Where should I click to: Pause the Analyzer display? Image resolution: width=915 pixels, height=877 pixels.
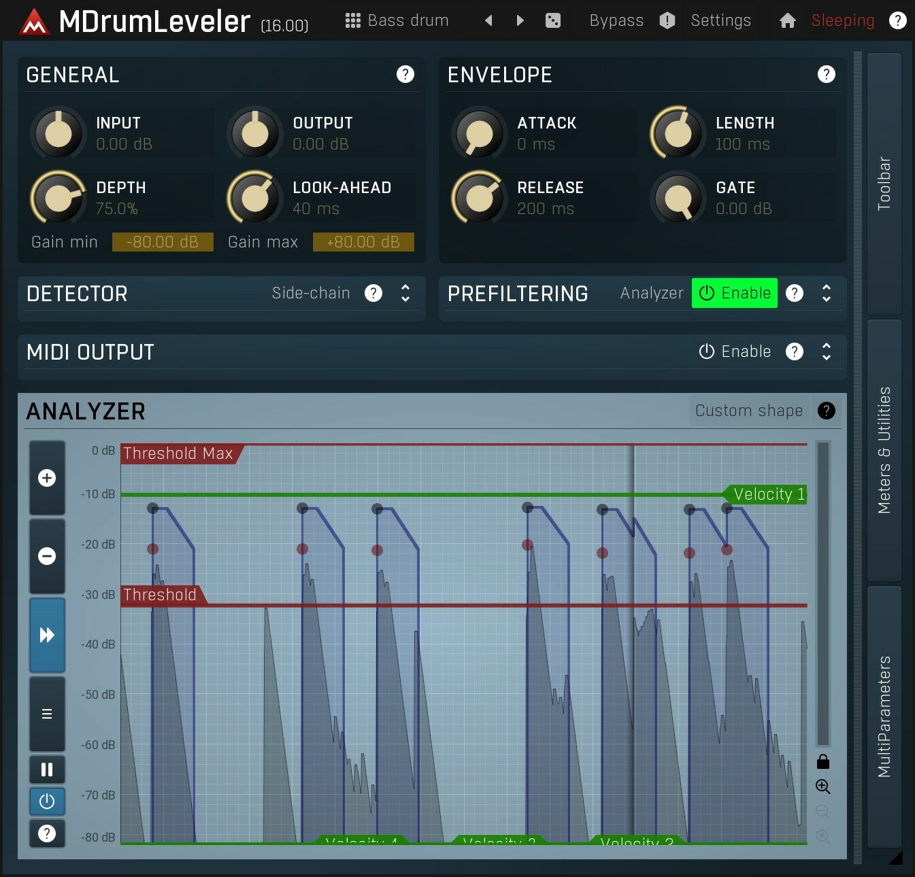47,769
